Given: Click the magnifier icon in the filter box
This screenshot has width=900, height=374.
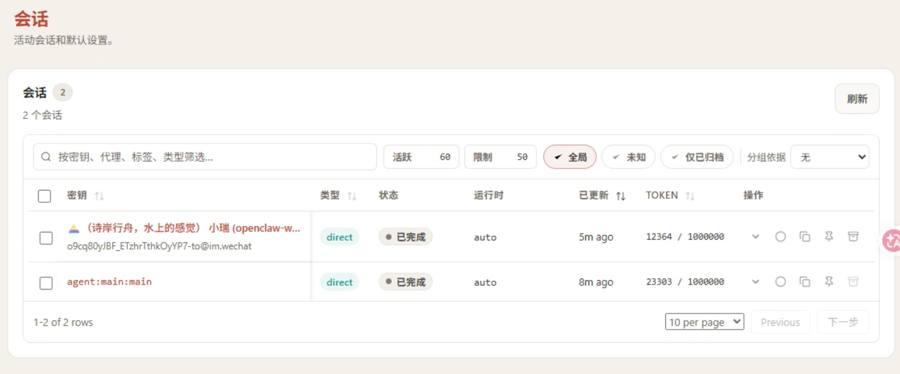Looking at the screenshot, I should [x=46, y=156].
